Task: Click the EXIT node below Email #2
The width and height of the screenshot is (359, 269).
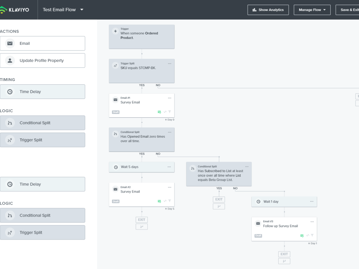Action: point(142,220)
